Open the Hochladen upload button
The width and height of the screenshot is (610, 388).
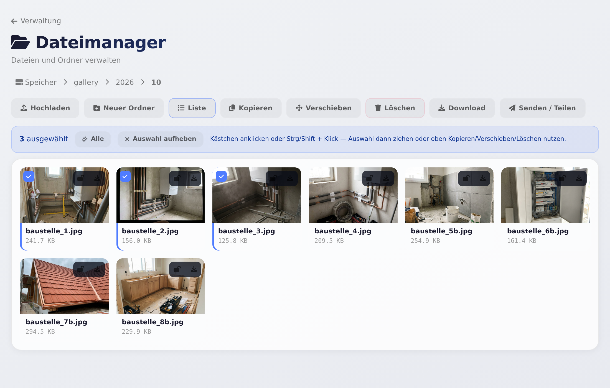45,108
